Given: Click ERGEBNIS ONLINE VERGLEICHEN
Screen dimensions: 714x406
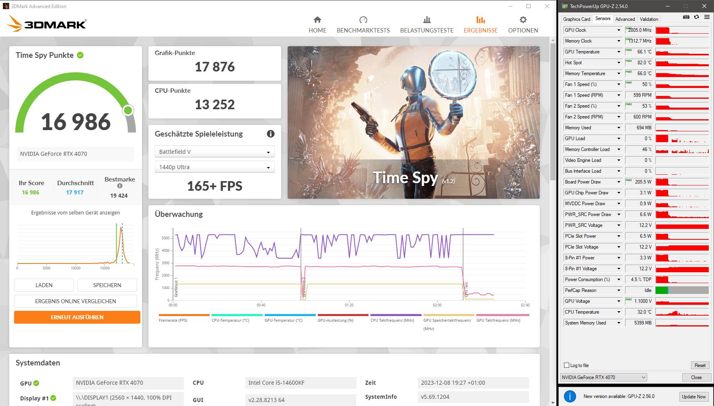Looking at the screenshot, I should (76, 301).
